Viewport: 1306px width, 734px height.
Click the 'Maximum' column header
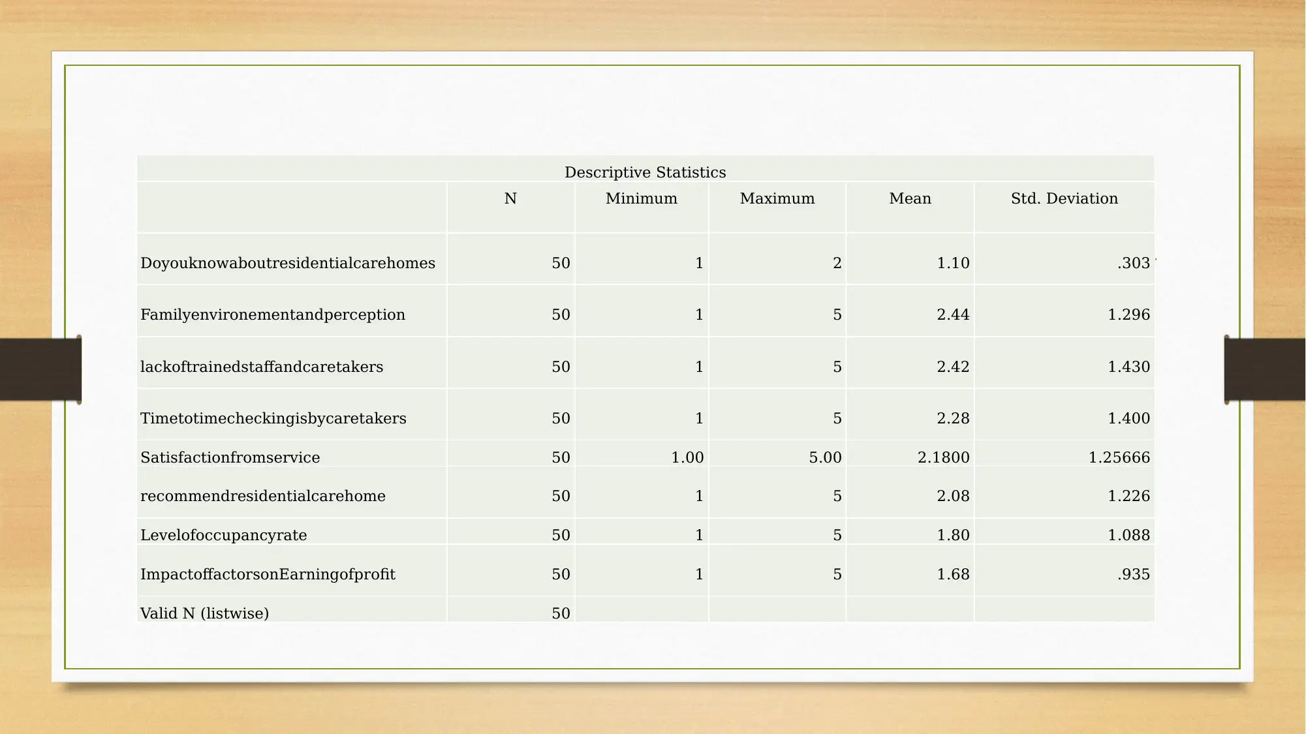click(x=777, y=198)
